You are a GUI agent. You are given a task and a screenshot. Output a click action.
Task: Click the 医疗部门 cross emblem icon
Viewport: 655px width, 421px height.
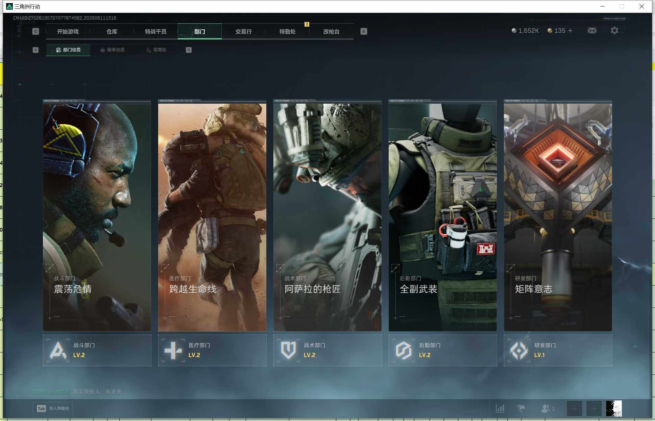coord(173,350)
